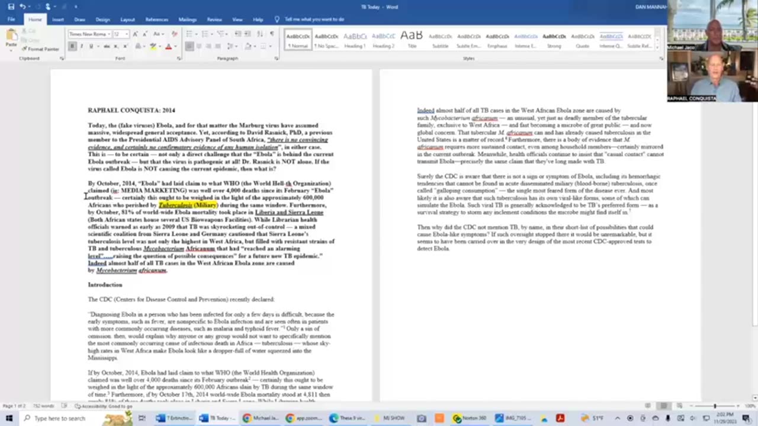
Task: Click the Shrink Font icon
Action: [144, 34]
